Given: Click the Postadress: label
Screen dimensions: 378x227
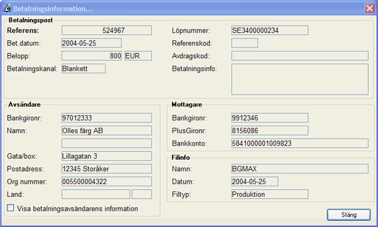Looking at the screenshot, I should (25, 169).
